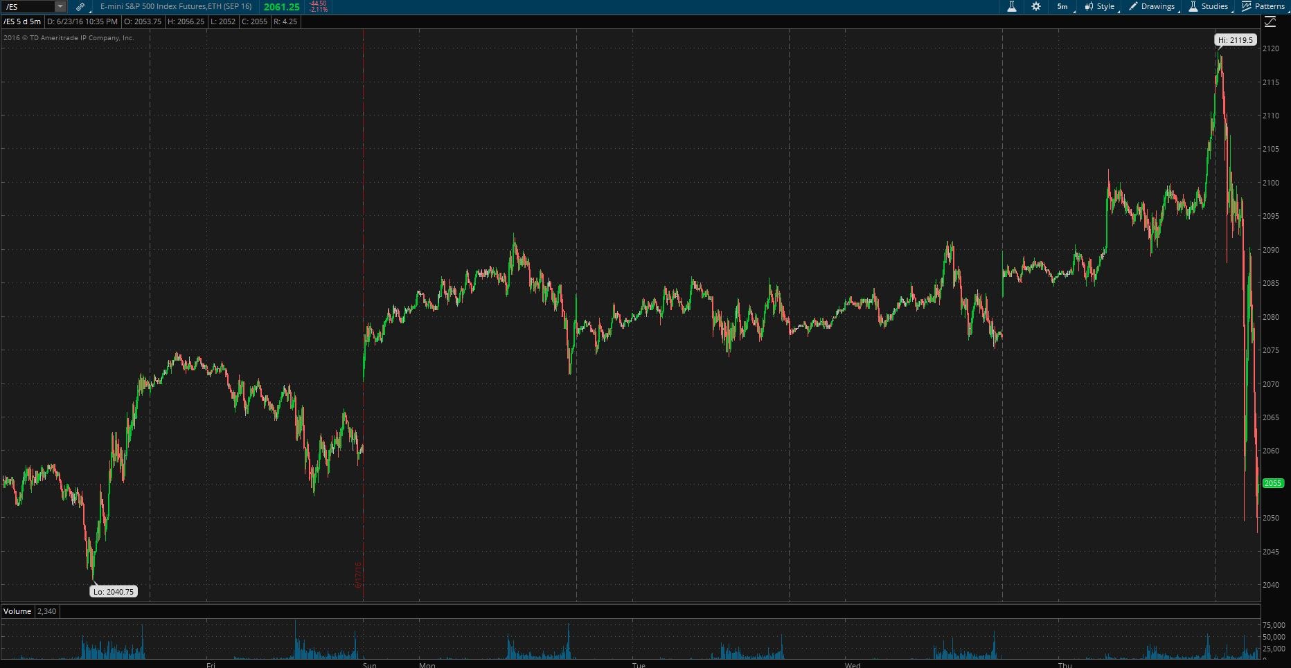
Task: Click the red 6/17/16 expiration date marker
Action: coord(359,575)
